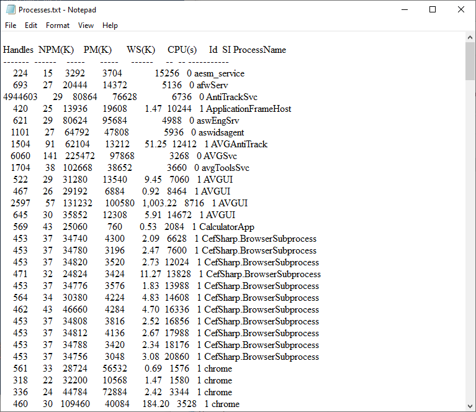
Task: Click the AVGAntiTrack process name
Action: (x=239, y=144)
